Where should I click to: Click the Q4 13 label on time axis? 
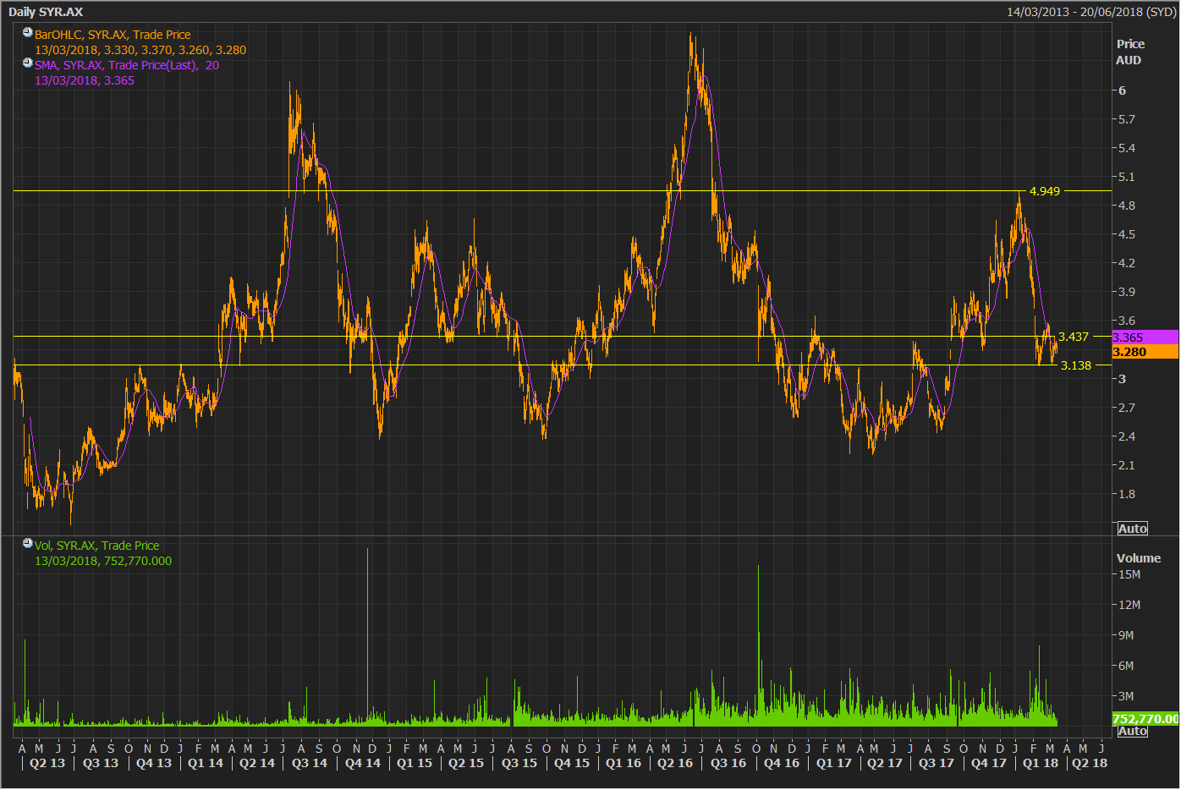click(x=154, y=763)
